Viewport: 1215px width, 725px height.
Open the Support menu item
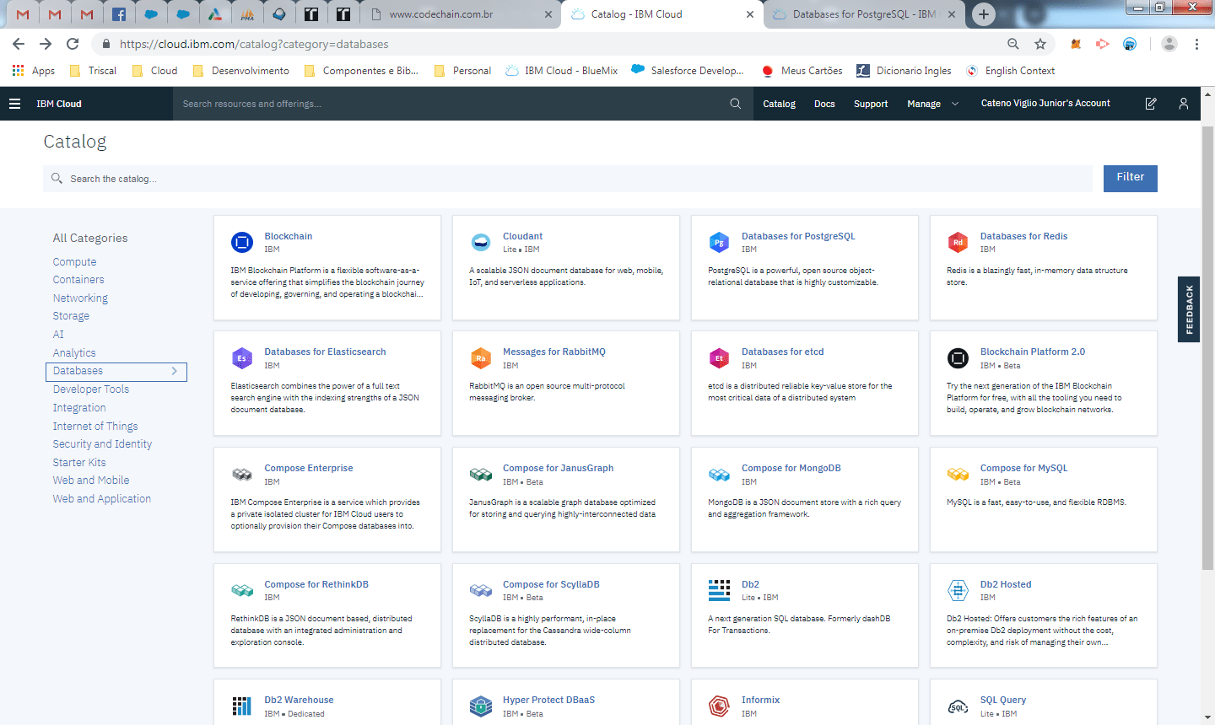pos(871,104)
